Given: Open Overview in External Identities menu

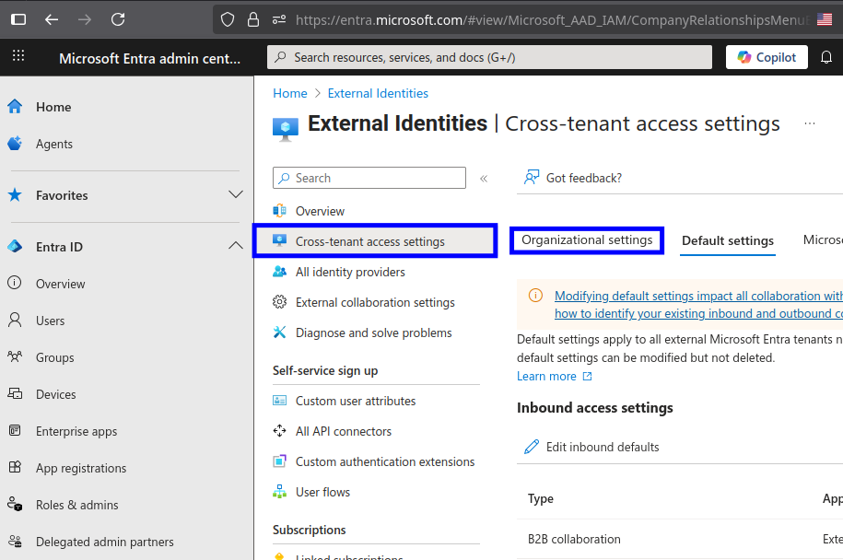Looking at the screenshot, I should click(x=320, y=211).
